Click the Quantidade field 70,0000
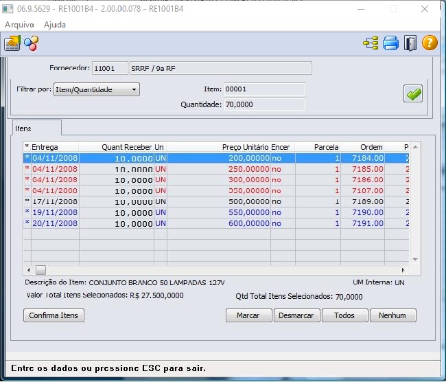Viewport: 446px width, 382px height. point(265,104)
